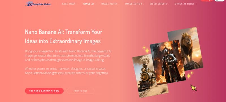This screenshot has height=102, width=226.
Task: Open the Image AI menu
Action: 89,4
